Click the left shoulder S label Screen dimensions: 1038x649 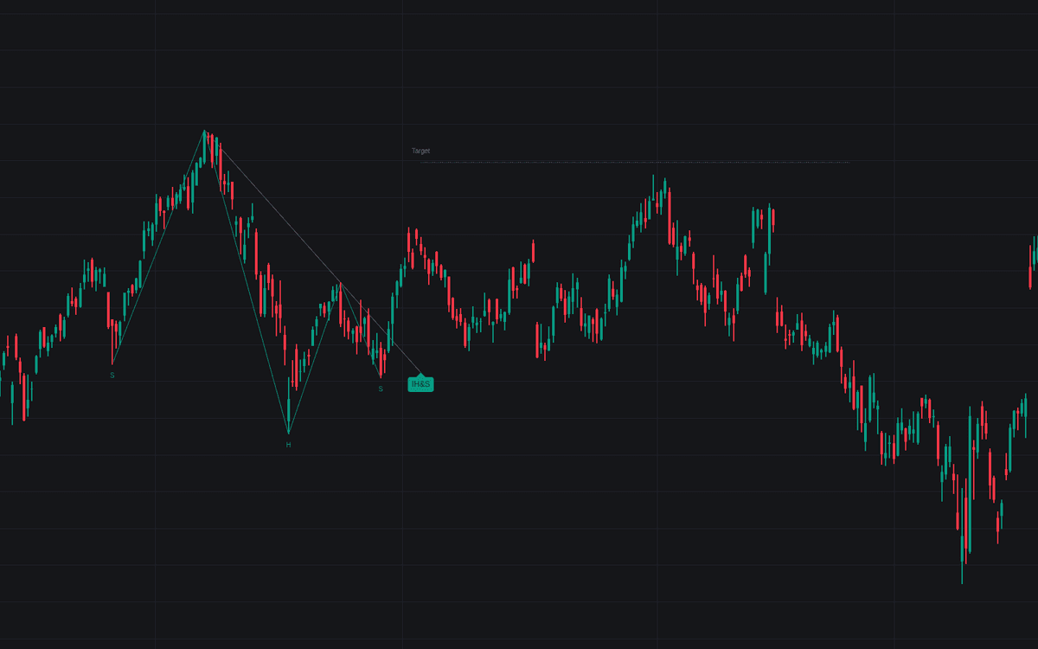[112, 376]
